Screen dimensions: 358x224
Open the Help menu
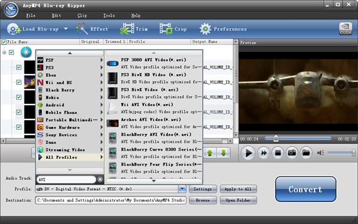point(135,16)
